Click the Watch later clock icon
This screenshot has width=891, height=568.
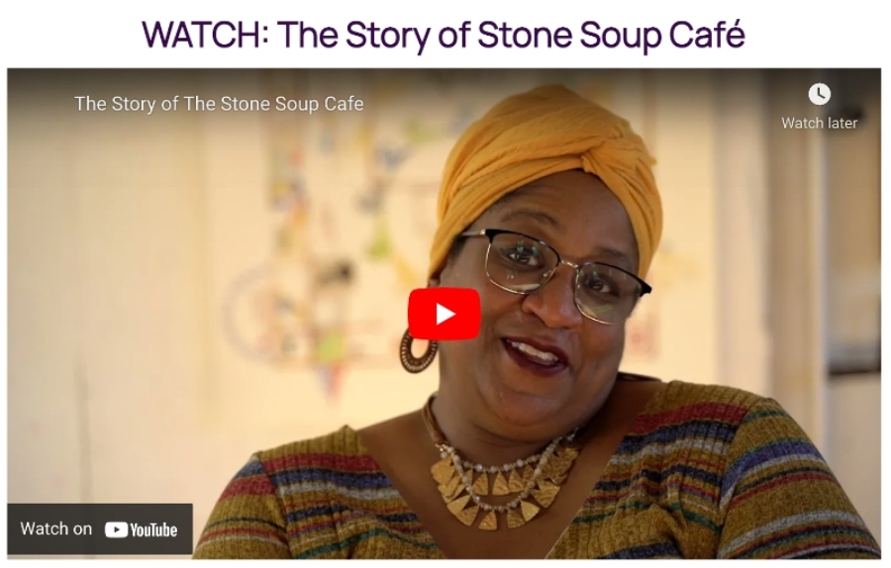point(819,94)
